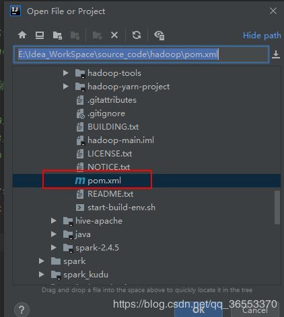Image resolution: width=284 pixels, height=317 pixels.
Task: Expand the hadoop-tools folder
Action: click(x=66, y=73)
